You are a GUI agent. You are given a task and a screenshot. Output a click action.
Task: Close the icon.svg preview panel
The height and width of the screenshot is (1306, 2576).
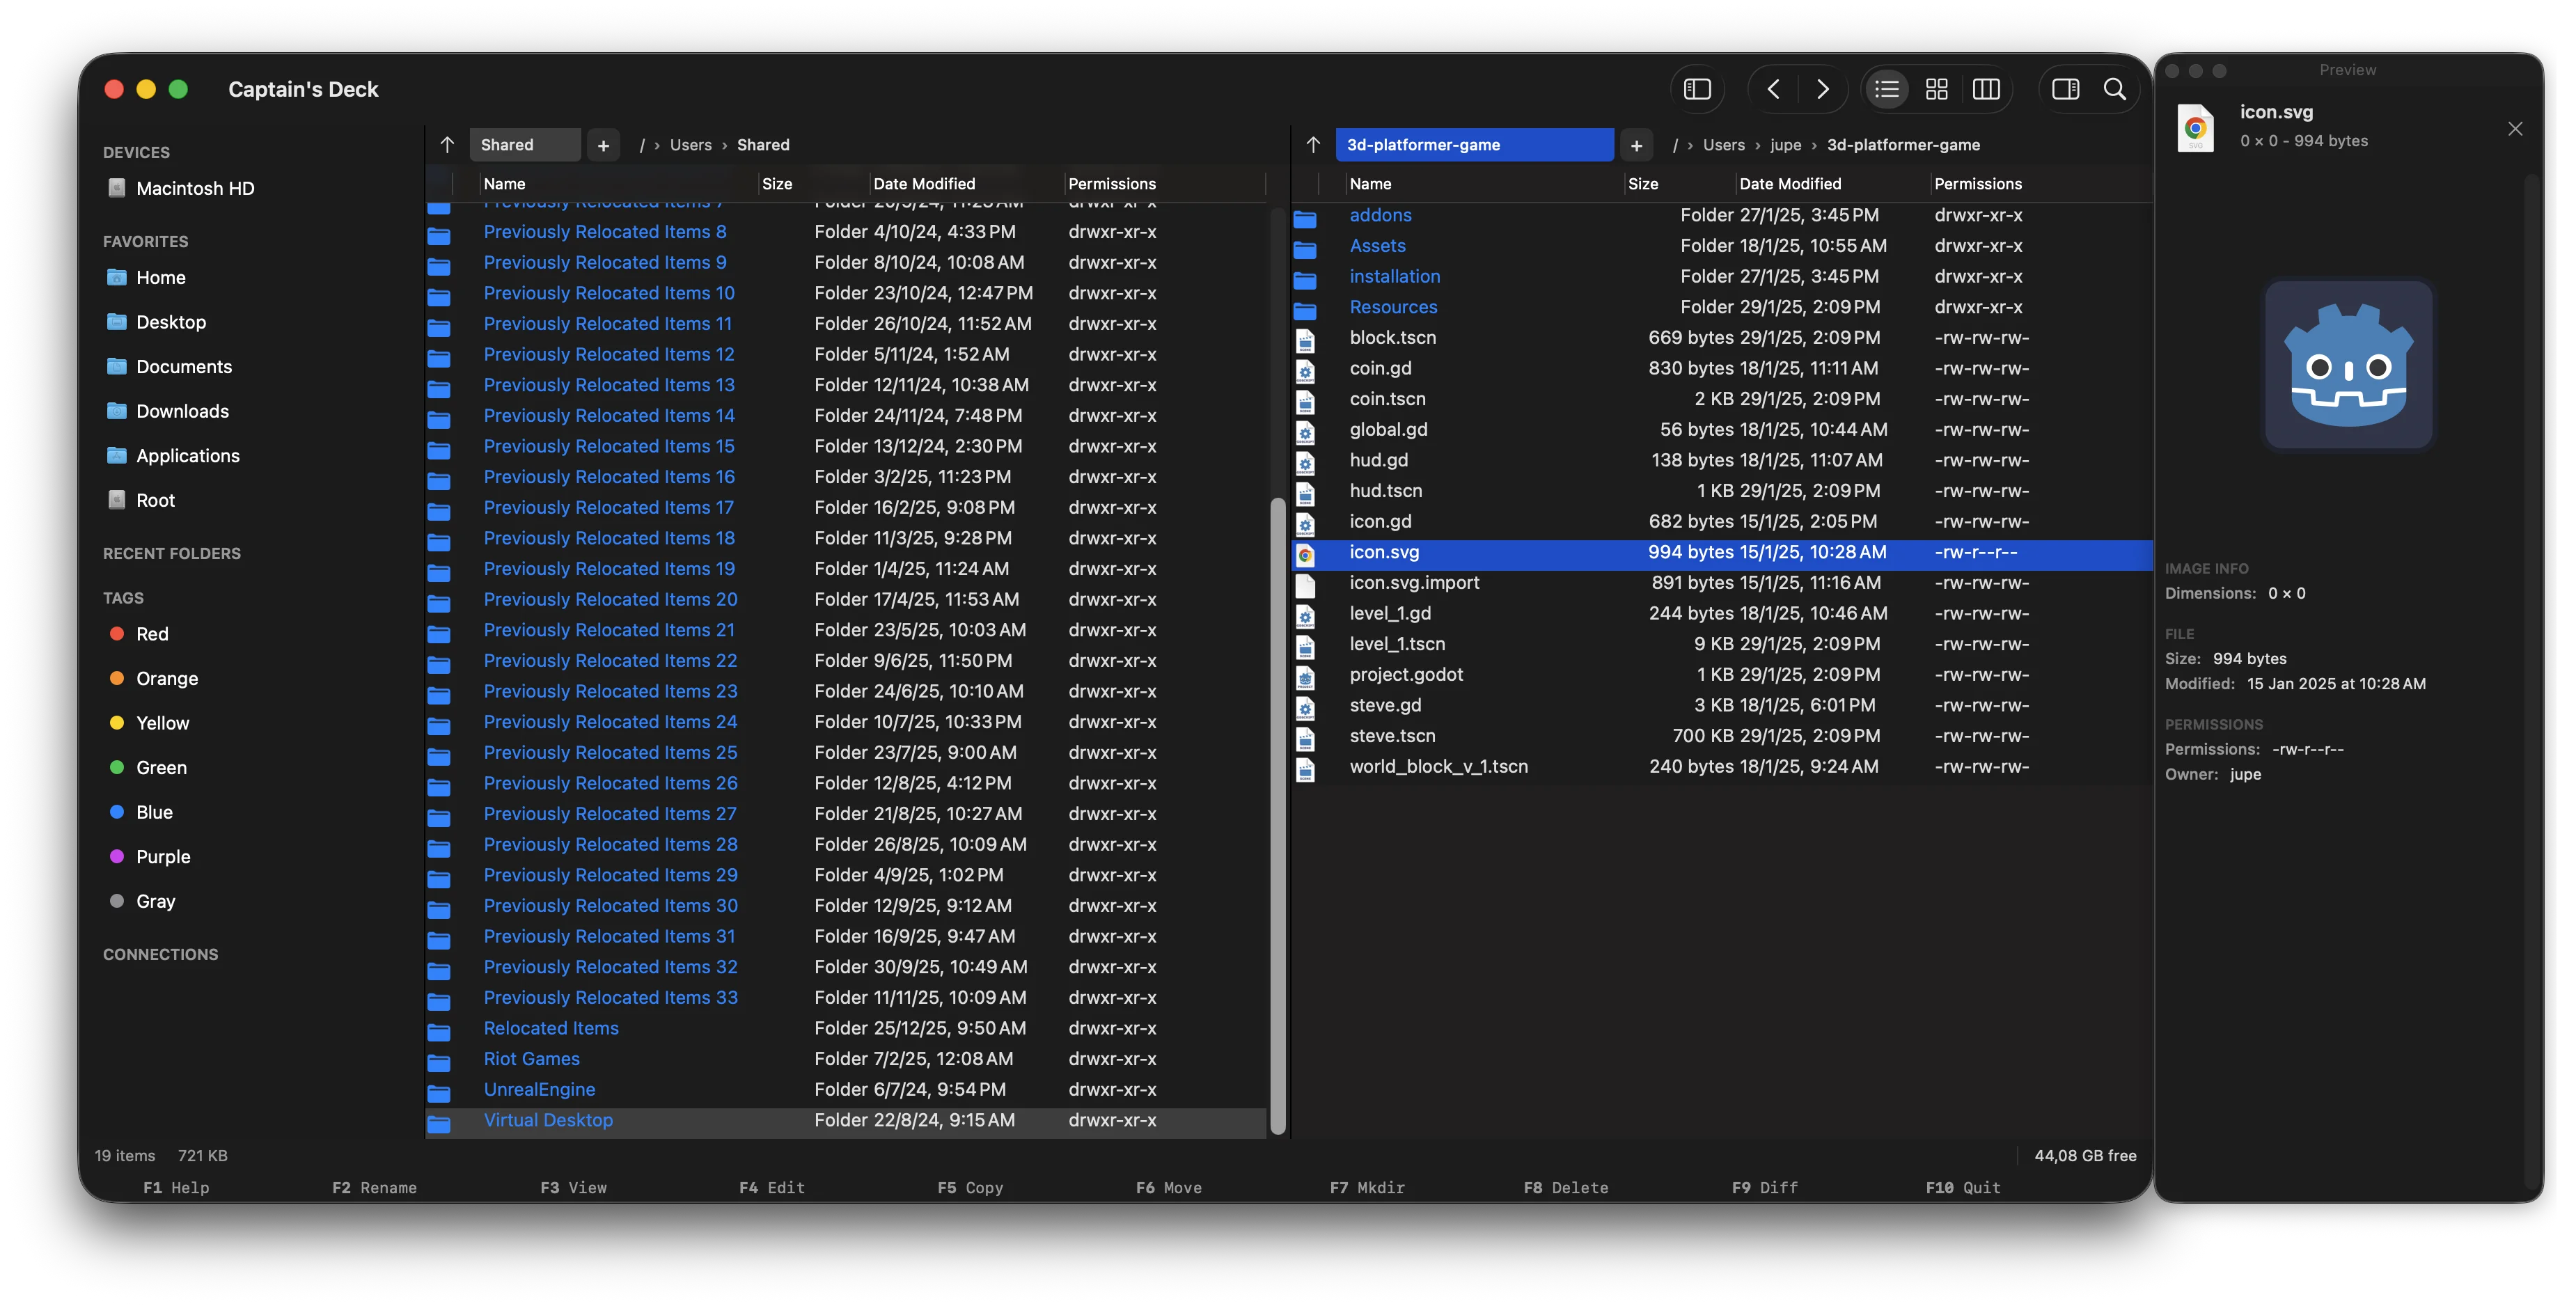point(2515,128)
